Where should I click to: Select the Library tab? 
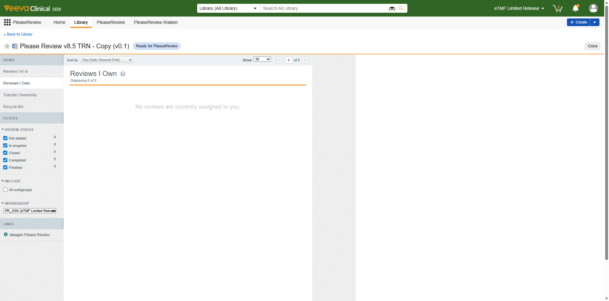(x=81, y=22)
